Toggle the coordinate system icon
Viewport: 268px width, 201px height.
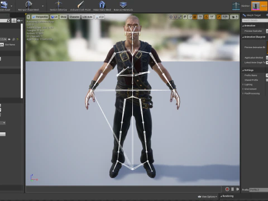click(185, 17)
